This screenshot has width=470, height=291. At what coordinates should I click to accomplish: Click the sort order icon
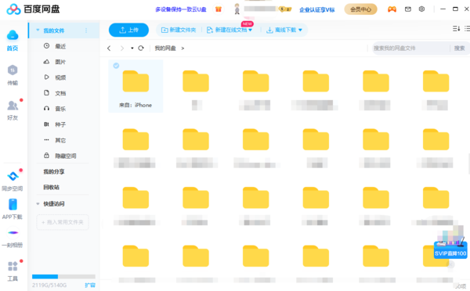[456, 29]
